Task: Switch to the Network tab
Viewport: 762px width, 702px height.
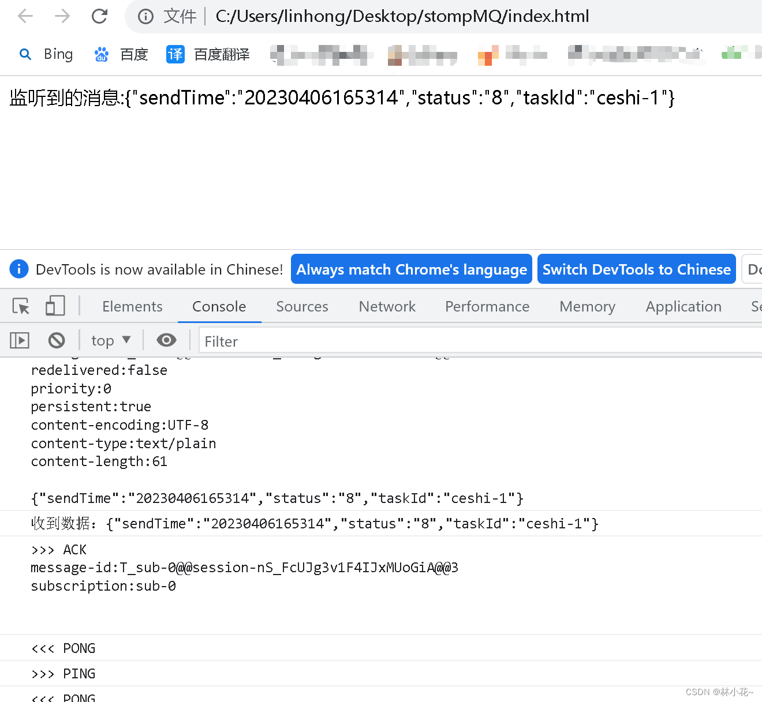Action: [x=387, y=306]
